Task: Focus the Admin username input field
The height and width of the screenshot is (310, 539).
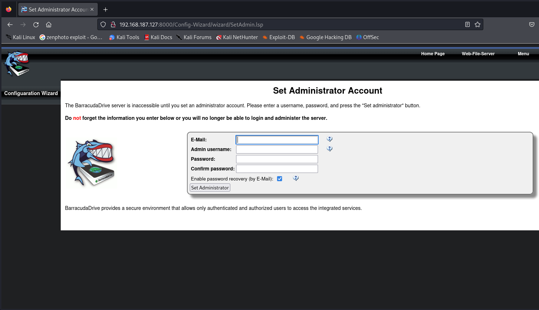Action: (277, 150)
